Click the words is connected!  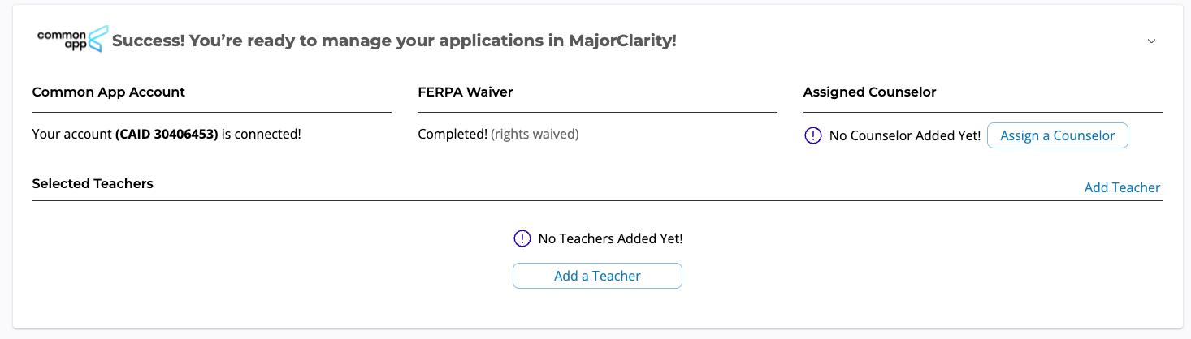pyautogui.click(x=262, y=134)
